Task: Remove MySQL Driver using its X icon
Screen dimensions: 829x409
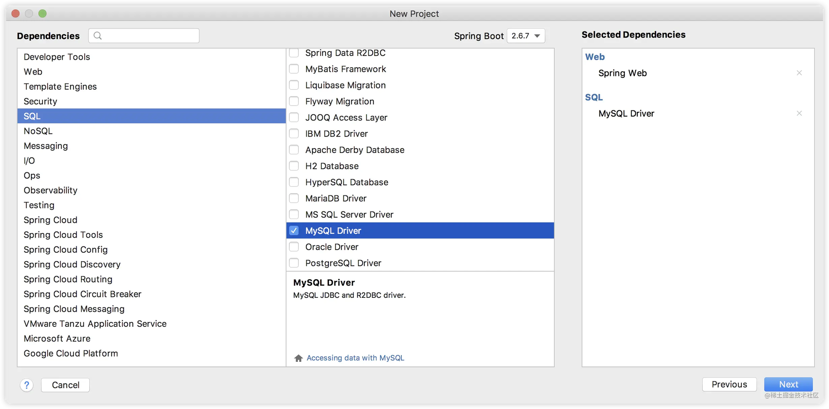Action: [x=799, y=113]
